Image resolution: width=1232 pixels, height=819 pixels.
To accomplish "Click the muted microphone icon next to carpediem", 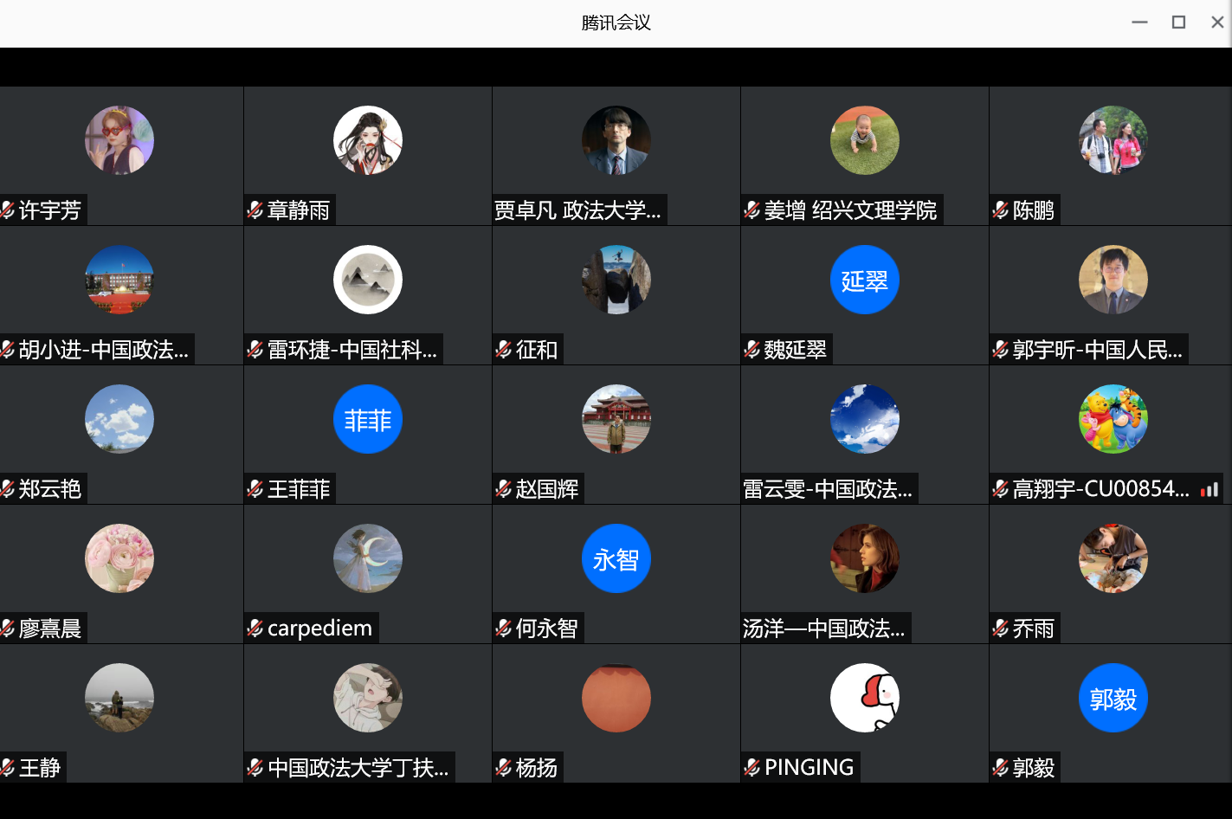I will point(255,628).
